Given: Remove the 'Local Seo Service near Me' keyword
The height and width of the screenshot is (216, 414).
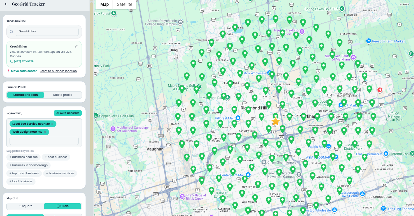Looking at the screenshot, I should (52, 124).
